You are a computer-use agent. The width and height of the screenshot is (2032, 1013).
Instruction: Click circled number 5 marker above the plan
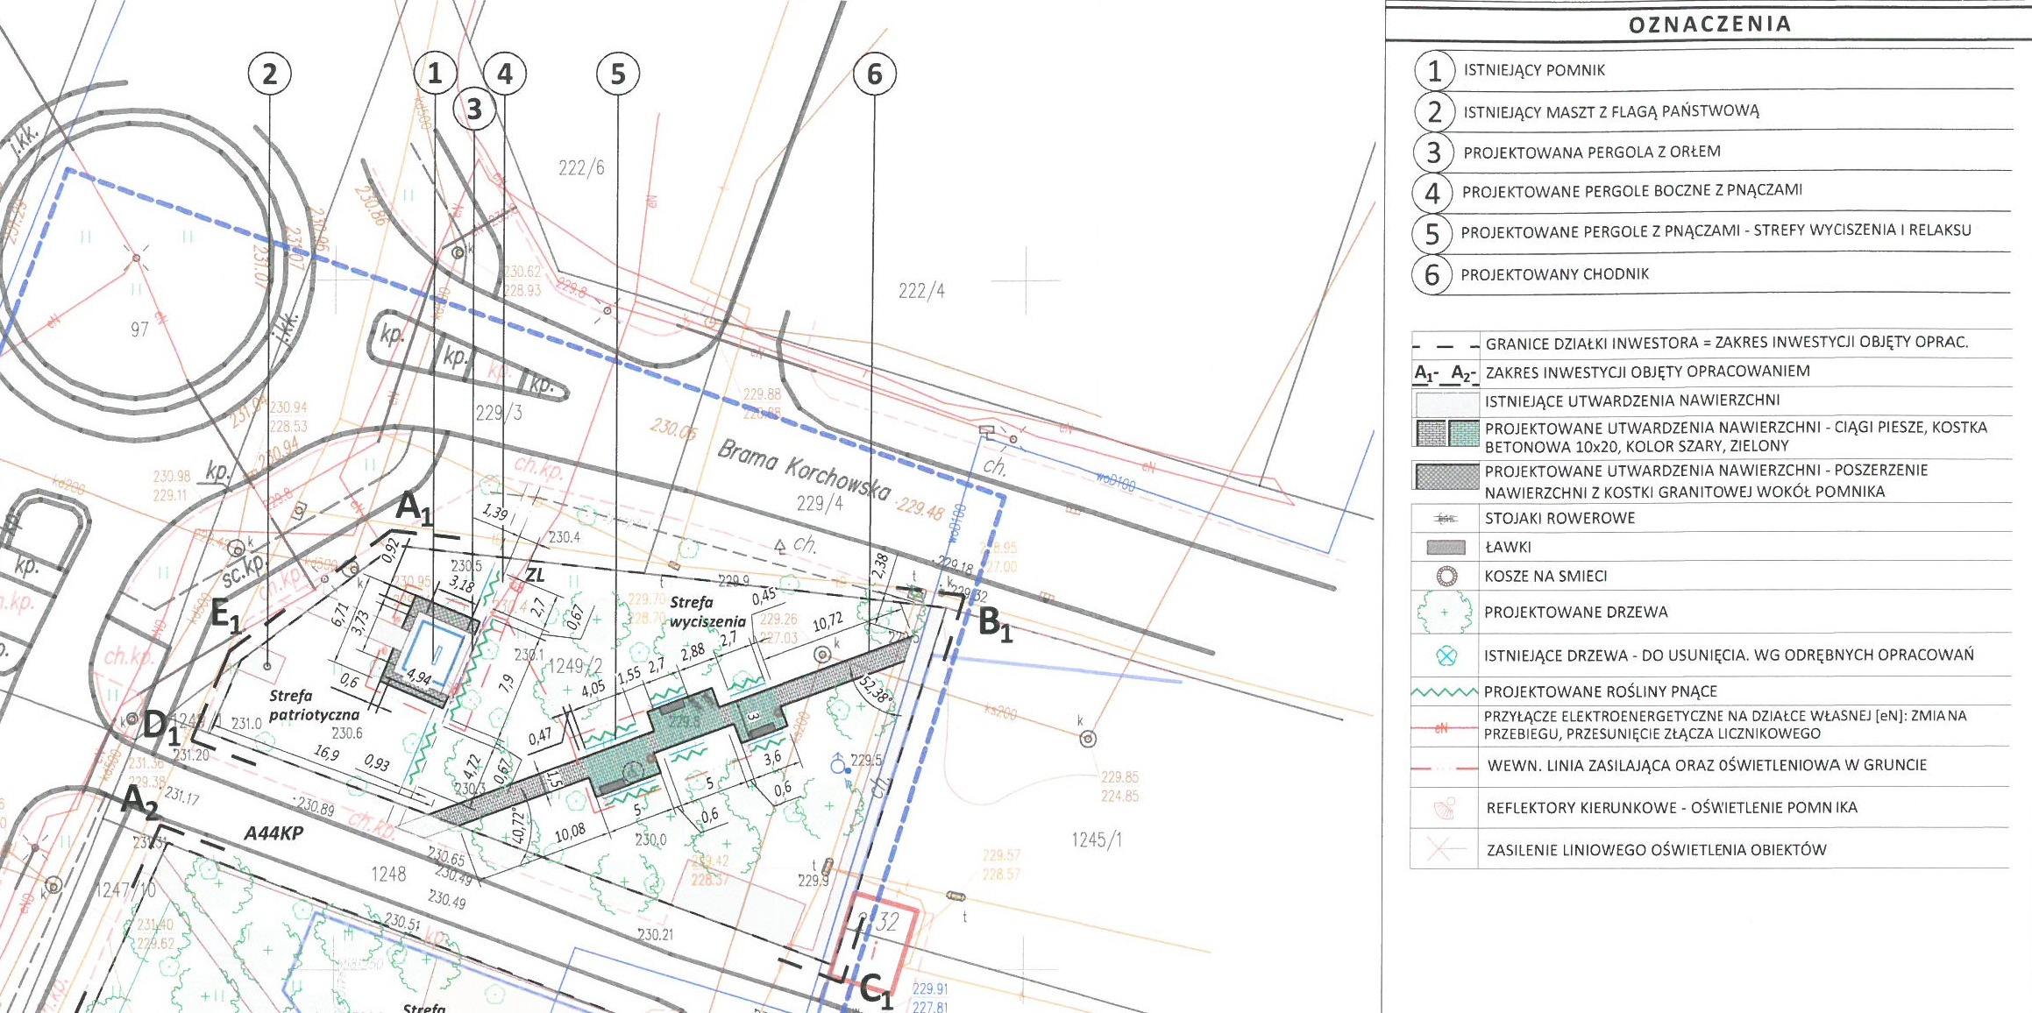click(x=618, y=74)
